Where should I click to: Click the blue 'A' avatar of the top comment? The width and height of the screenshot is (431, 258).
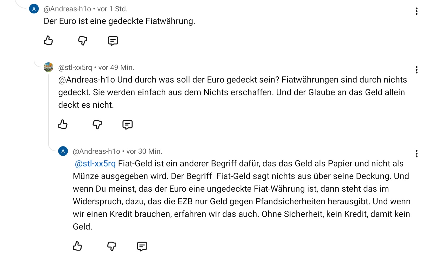click(34, 9)
